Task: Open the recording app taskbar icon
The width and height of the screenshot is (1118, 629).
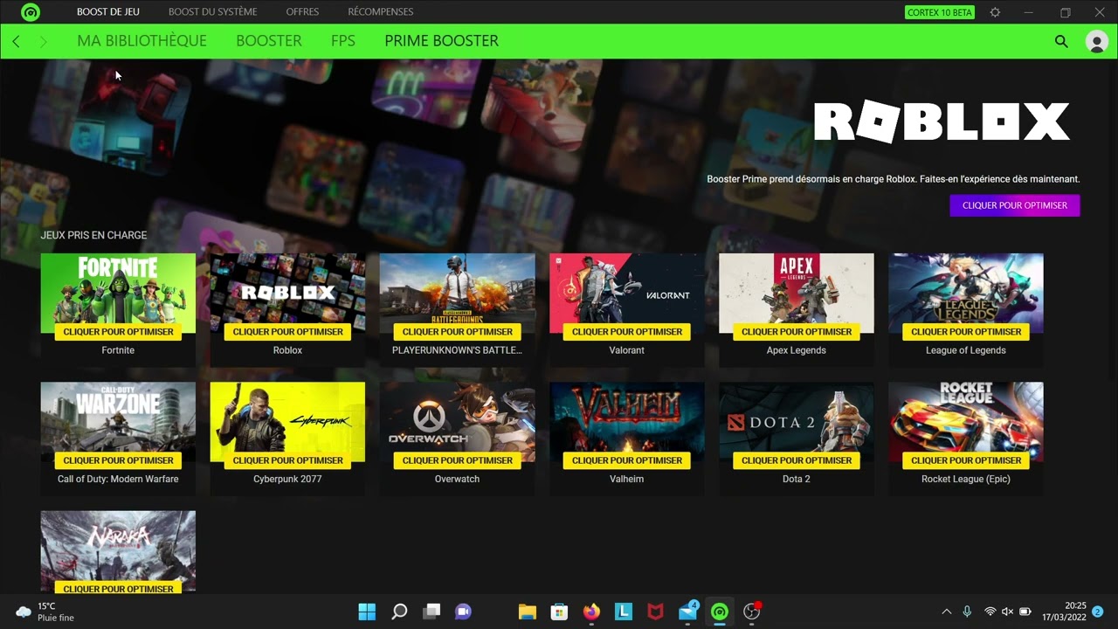Action: [x=752, y=612]
